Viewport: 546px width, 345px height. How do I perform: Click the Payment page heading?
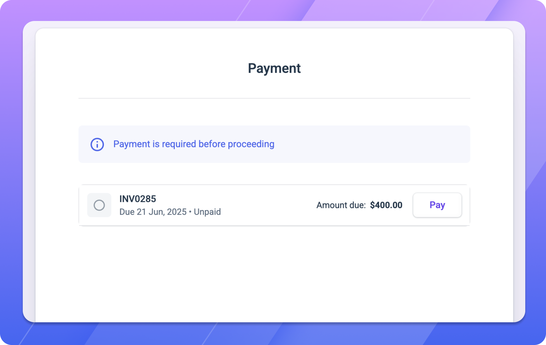click(x=274, y=68)
